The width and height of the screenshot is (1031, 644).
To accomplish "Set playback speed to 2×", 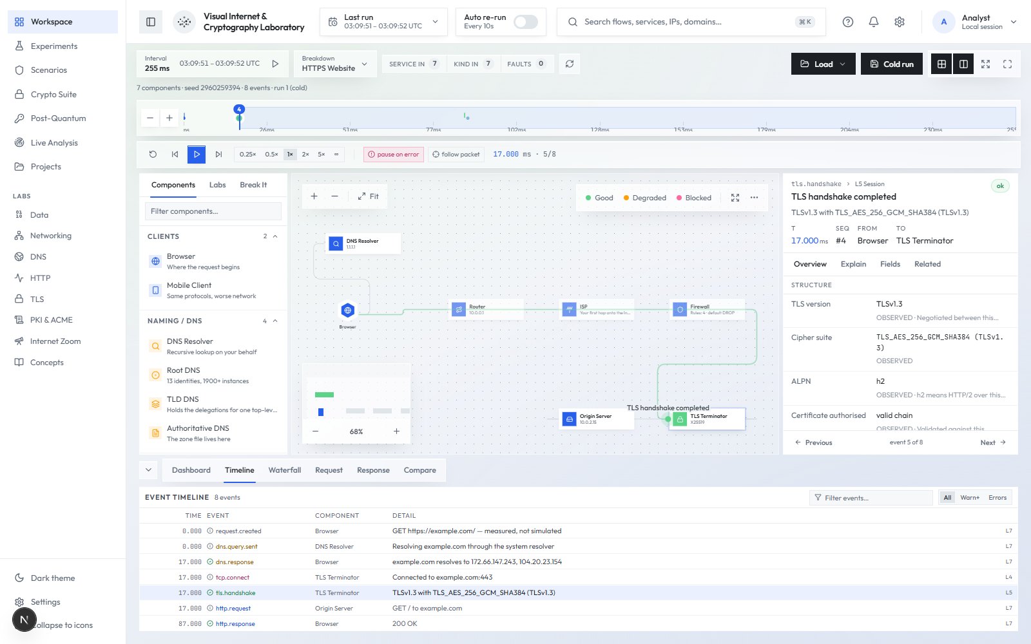I will 305,155.
